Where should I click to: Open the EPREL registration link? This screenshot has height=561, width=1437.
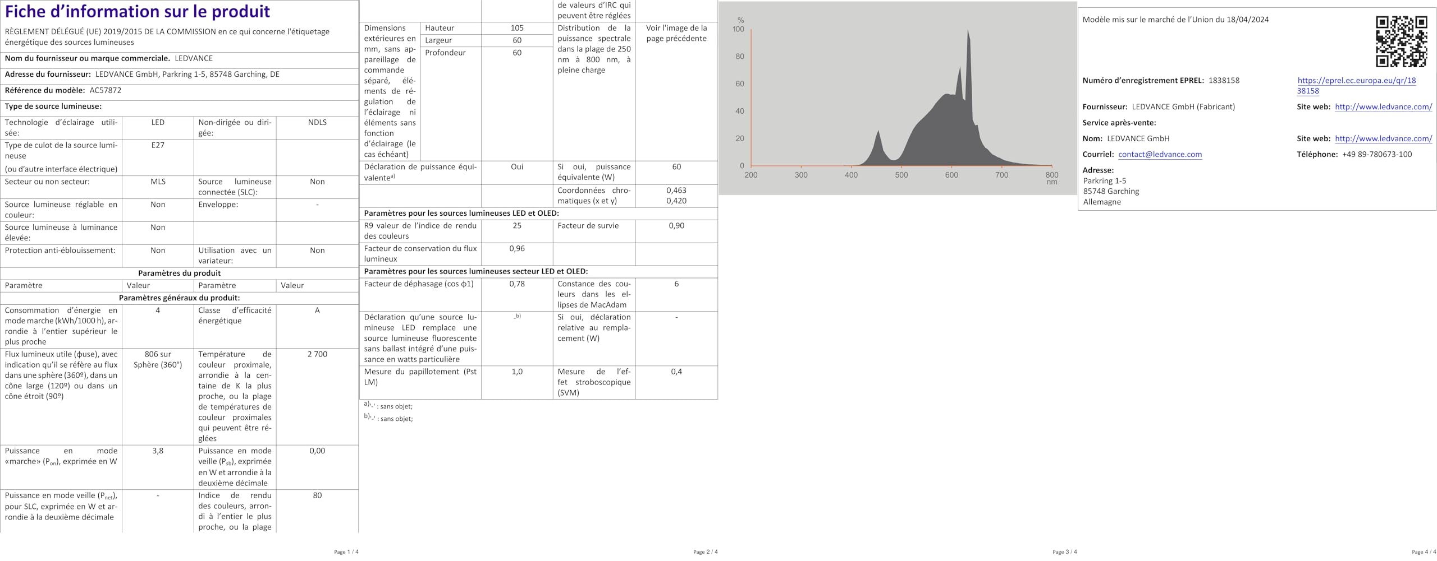1356,86
